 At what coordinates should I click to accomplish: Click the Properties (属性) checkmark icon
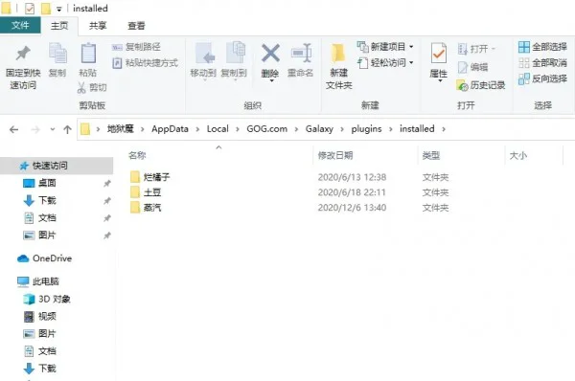click(x=439, y=55)
